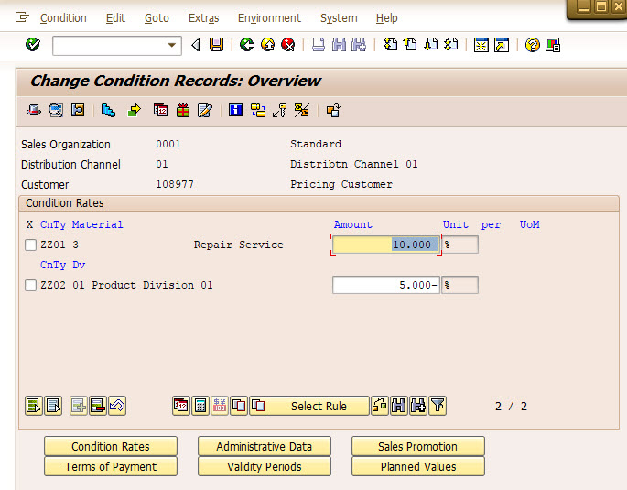Click the green checkmark Enter icon

click(x=33, y=45)
